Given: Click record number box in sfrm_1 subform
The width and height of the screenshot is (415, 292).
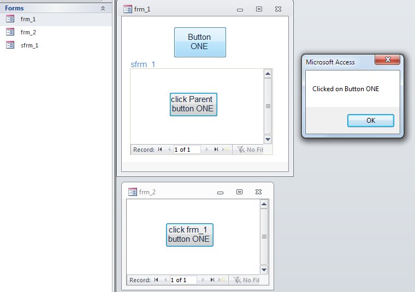Looking at the screenshot, I should tap(187, 150).
